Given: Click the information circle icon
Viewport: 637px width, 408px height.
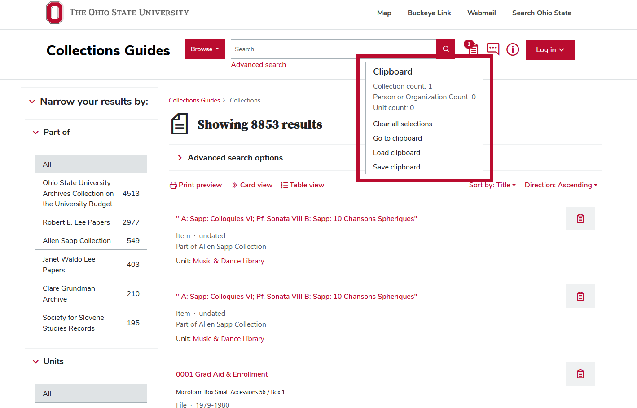Looking at the screenshot, I should click(x=513, y=49).
